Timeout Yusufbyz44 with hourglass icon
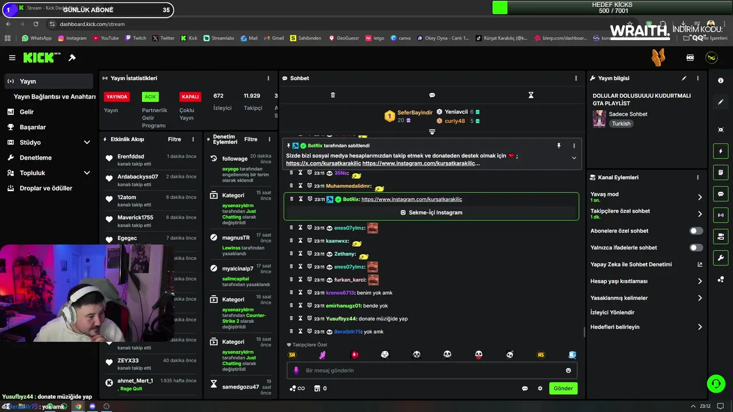 (x=300, y=319)
